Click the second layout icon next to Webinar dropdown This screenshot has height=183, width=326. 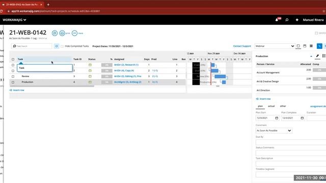coord(305,46)
